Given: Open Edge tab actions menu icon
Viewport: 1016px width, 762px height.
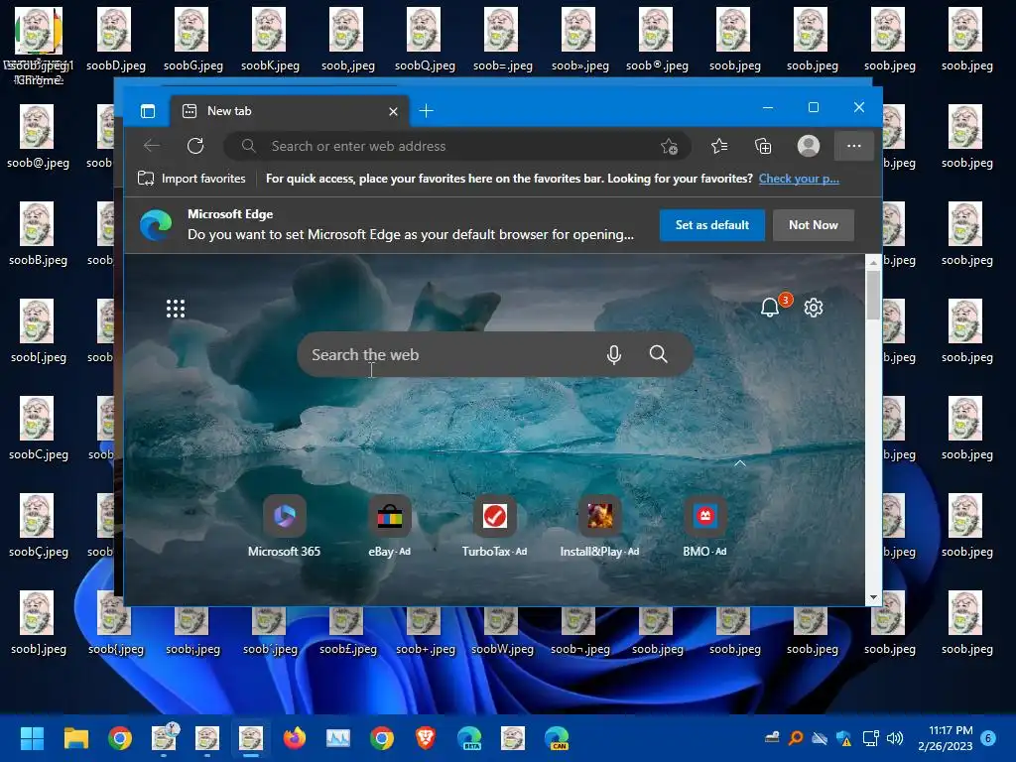Looking at the screenshot, I should point(148,111).
